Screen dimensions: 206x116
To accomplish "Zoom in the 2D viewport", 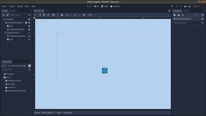I will pos(46,21).
